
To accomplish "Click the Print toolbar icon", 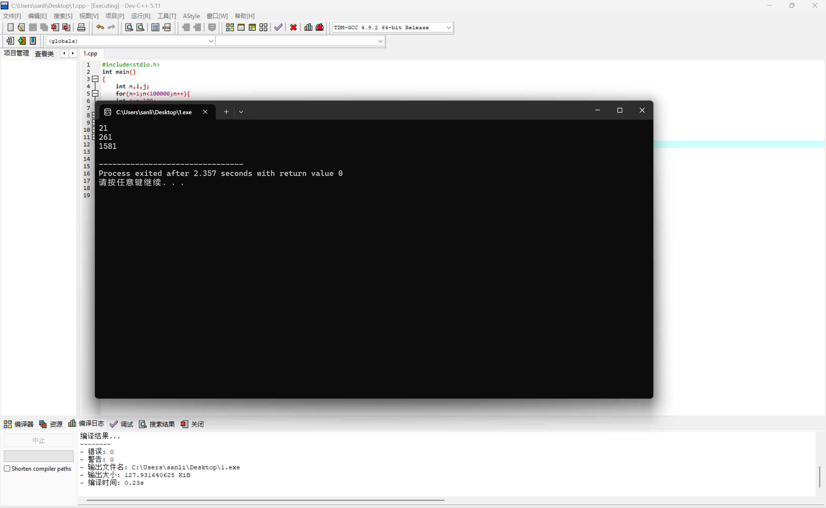I will point(81,27).
